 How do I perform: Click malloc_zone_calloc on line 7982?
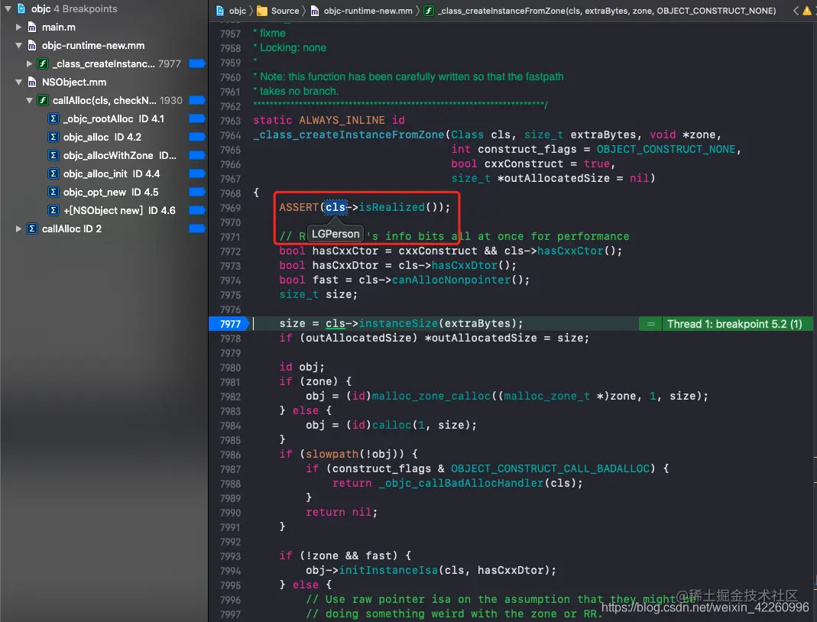(431, 396)
